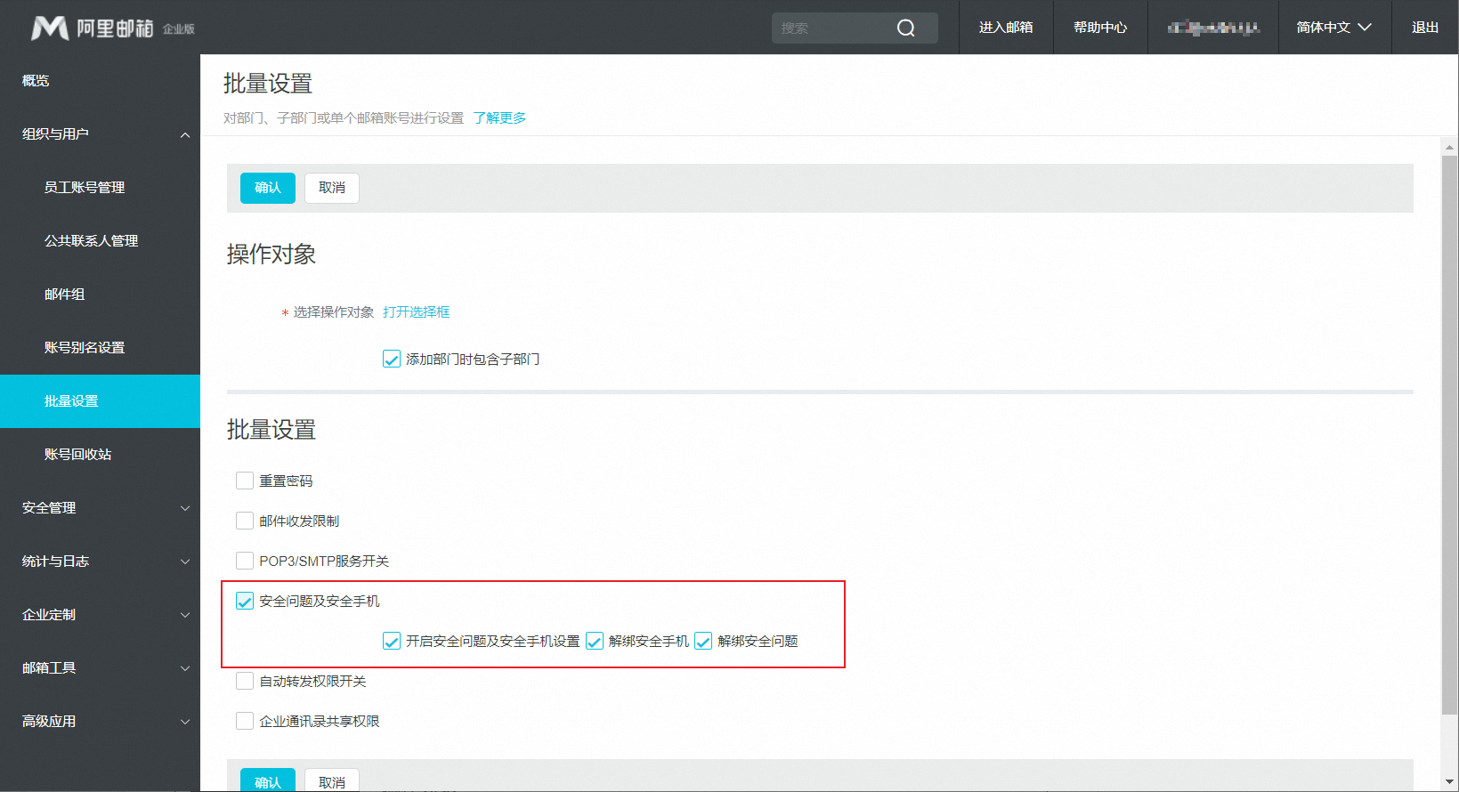Toggle the 解绑安全手机 checkbox
The width and height of the screenshot is (1459, 792).
595,642
